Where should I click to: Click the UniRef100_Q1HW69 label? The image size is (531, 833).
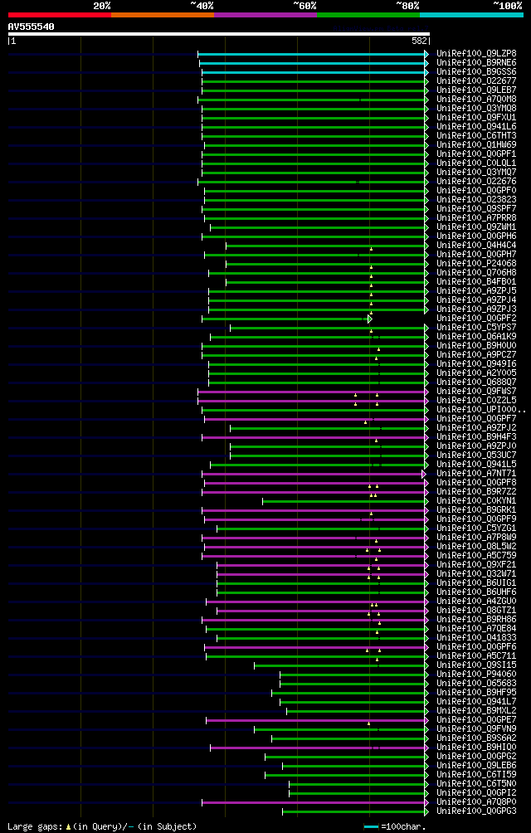pyautogui.click(x=476, y=144)
